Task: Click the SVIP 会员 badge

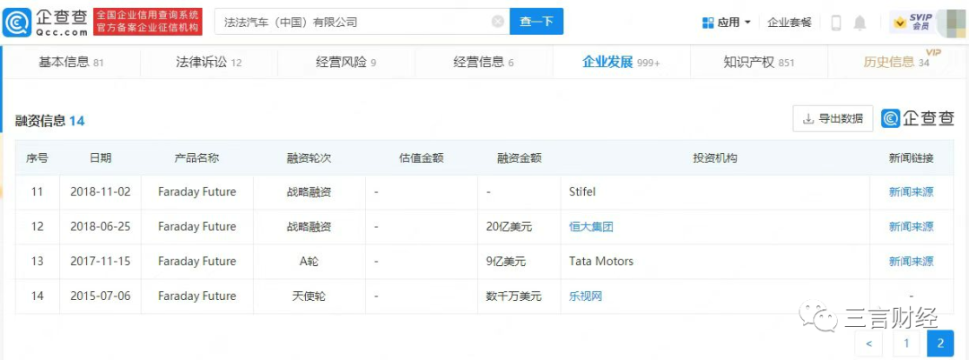Action: pos(911,22)
